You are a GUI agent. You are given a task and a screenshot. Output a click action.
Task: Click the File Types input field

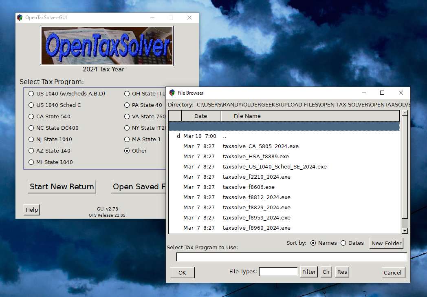(x=278, y=272)
